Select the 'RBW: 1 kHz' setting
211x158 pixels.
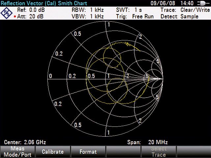88,10
